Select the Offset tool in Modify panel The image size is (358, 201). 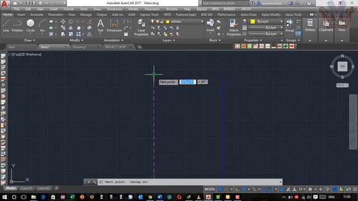click(89, 34)
